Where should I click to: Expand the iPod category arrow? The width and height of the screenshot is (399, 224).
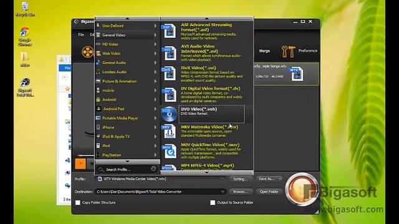[155, 146]
